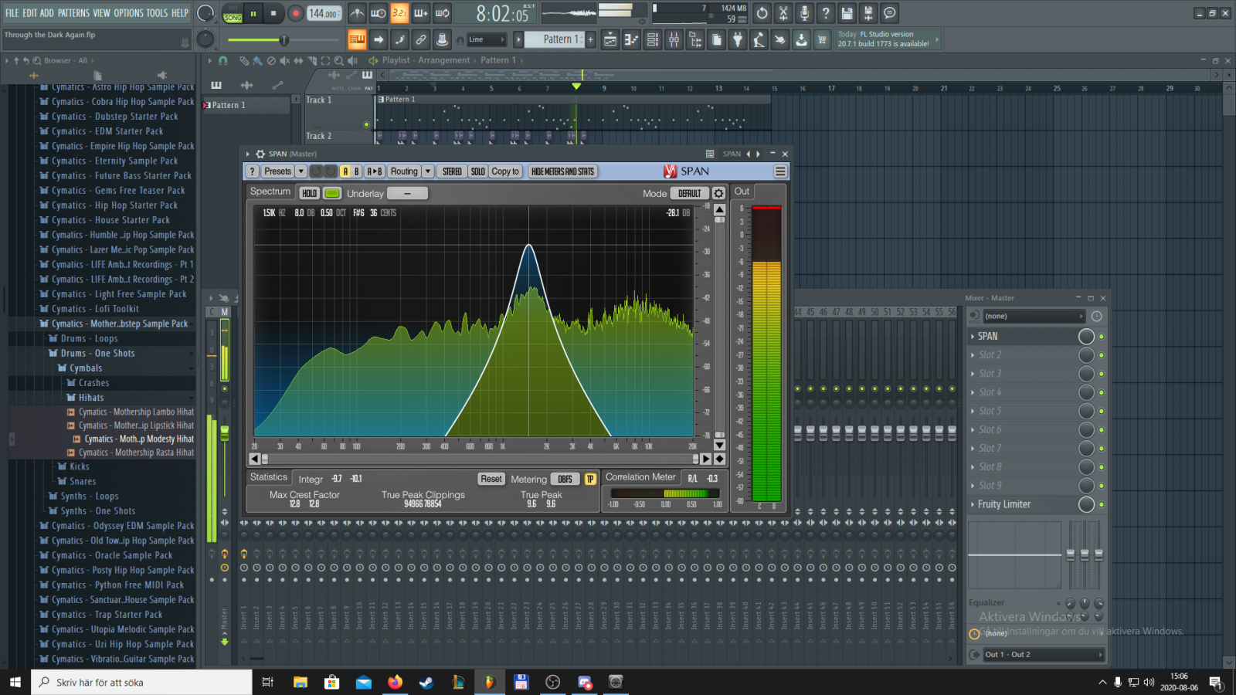Disable the Fruity Limiter effect slot
The width and height of the screenshot is (1236, 695).
[x=1102, y=504]
